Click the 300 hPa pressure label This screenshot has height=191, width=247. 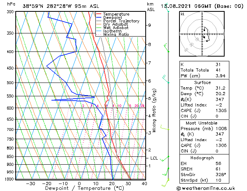[x=11, y=12]
